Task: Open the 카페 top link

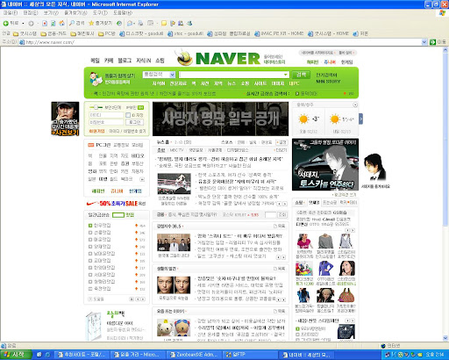Action: point(109,61)
